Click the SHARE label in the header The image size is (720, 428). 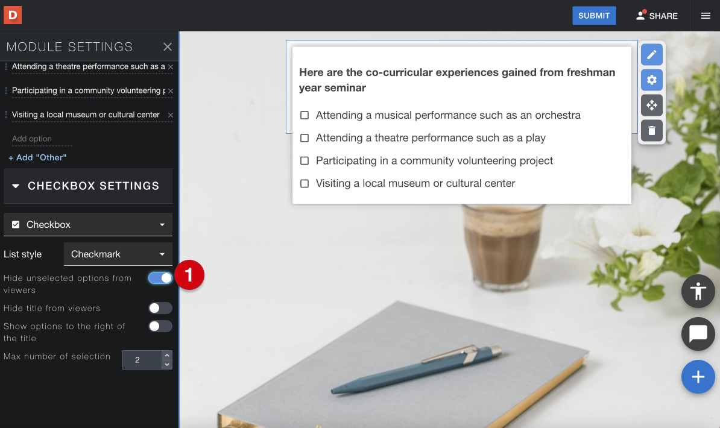click(663, 16)
